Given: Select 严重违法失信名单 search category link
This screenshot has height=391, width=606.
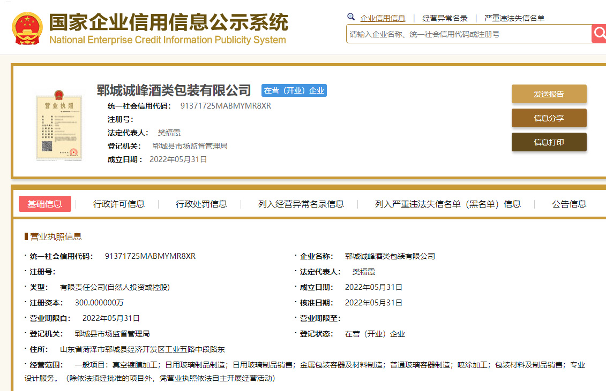Looking at the screenshot, I should (514, 18).
